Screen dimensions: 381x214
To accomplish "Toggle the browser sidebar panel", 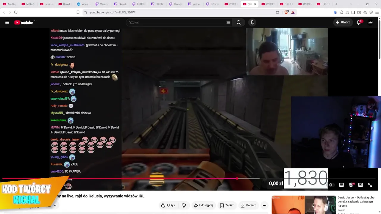I will 353,12.
